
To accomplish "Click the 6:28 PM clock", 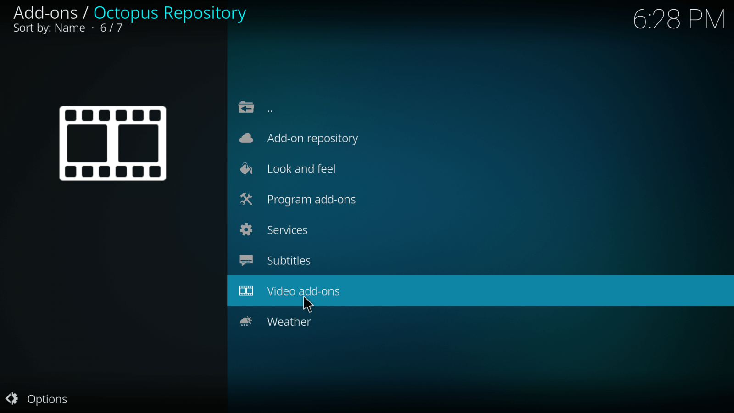I will point(679,20).
